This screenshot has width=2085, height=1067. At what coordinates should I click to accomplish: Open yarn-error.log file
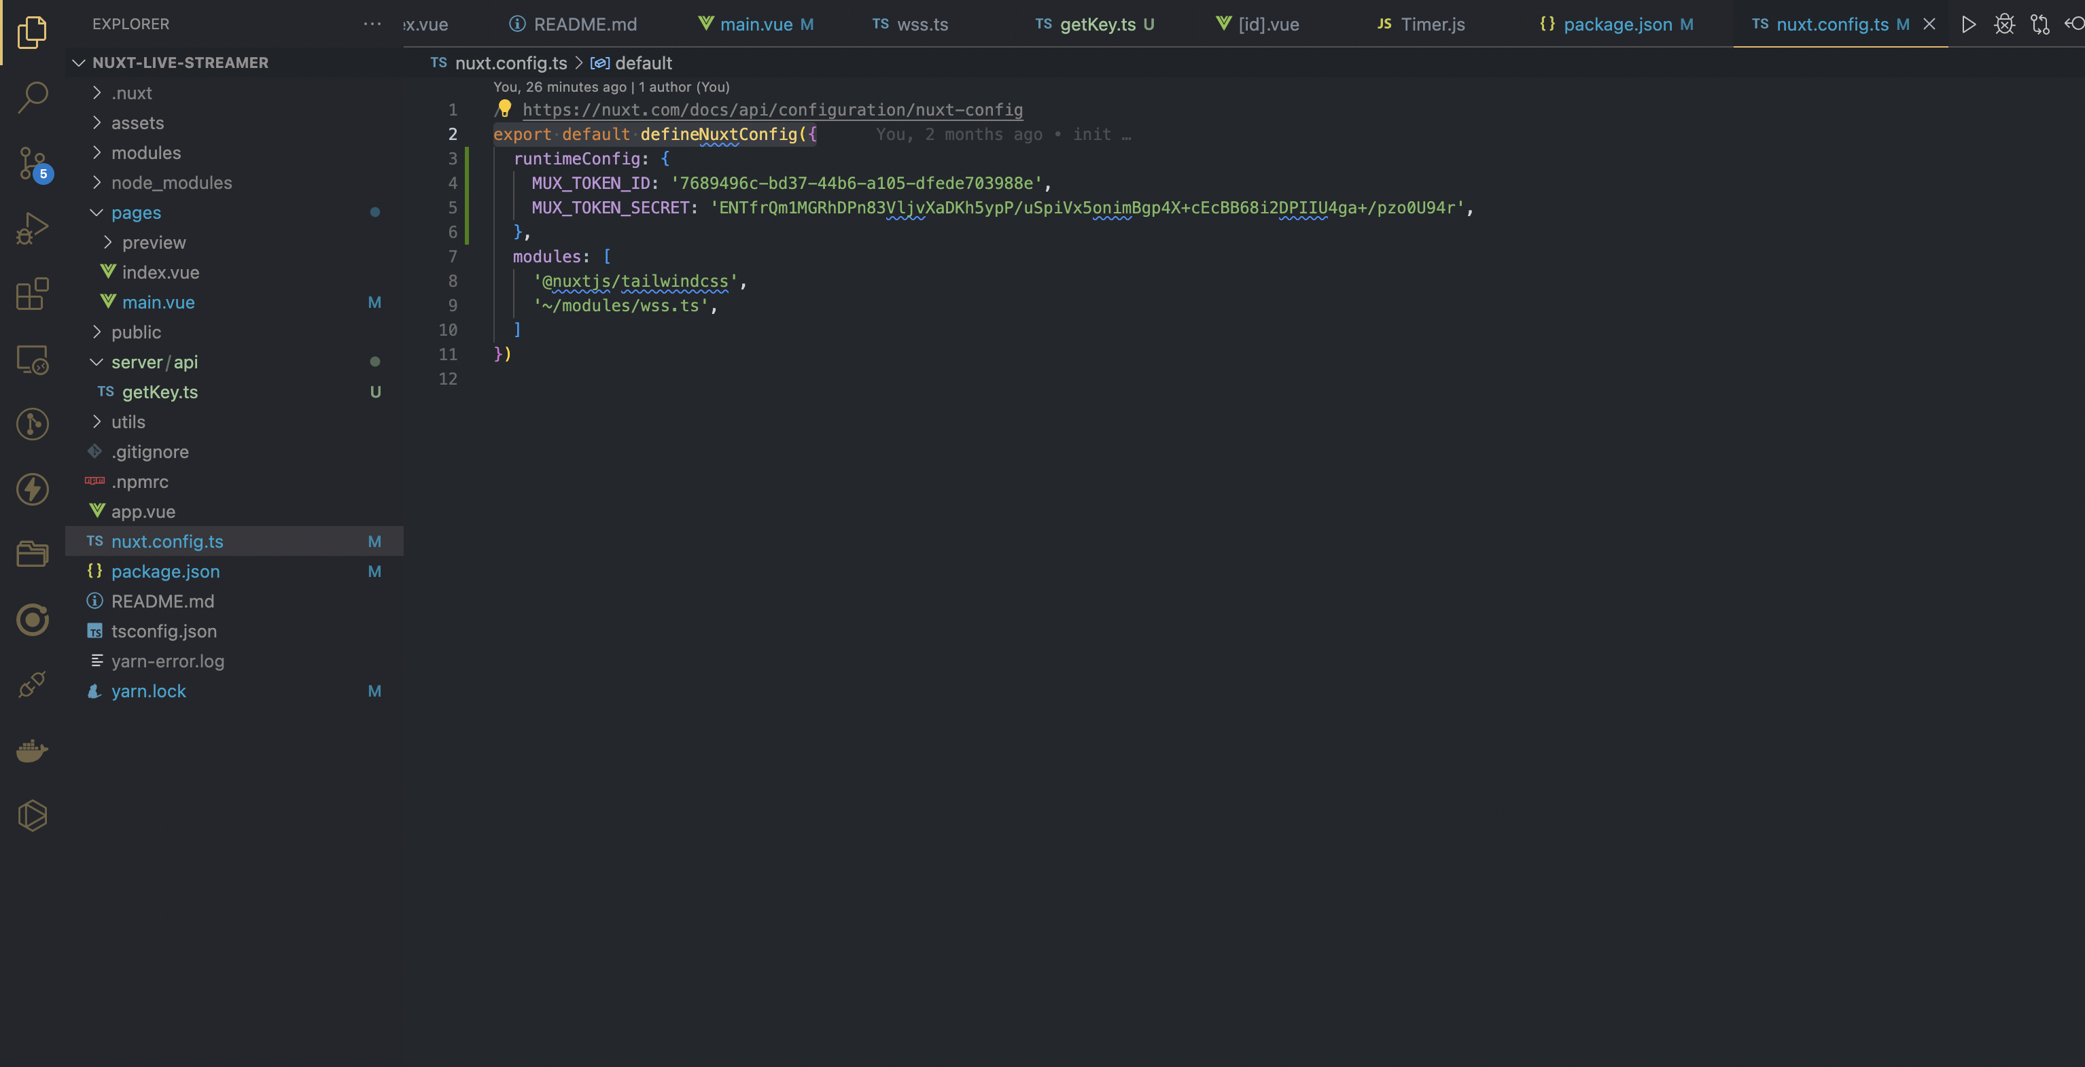(233, 661)
